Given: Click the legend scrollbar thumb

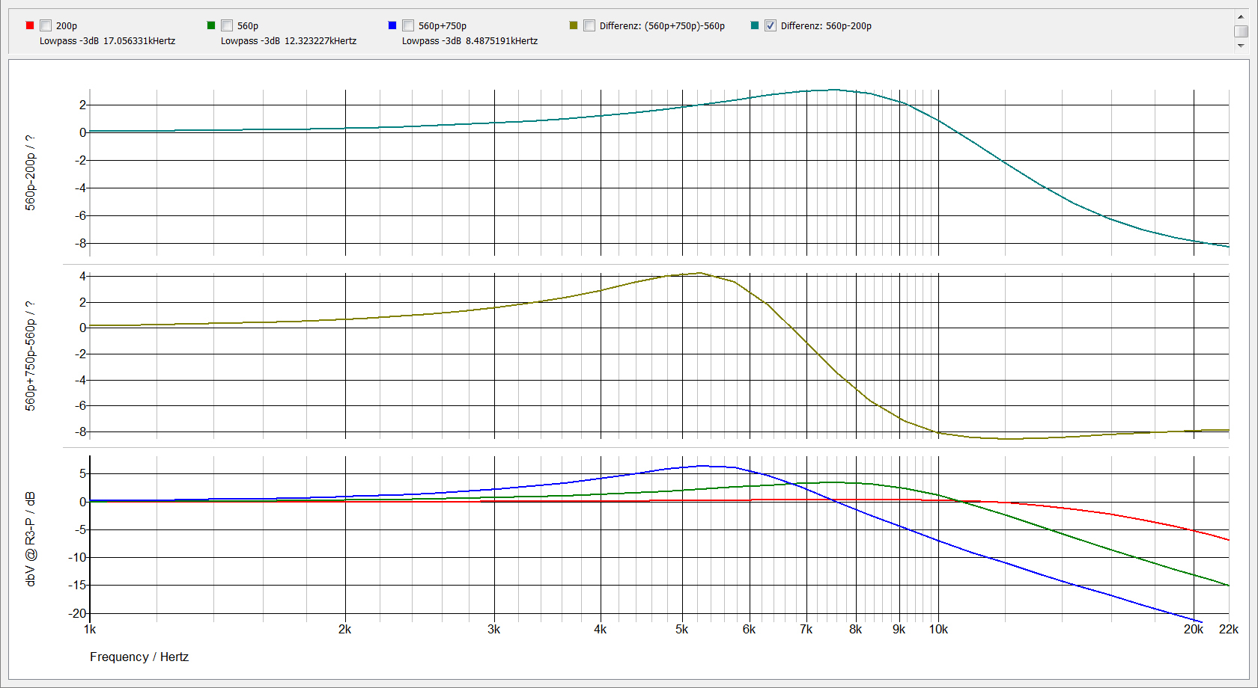Looking at the screenshot, I should 1241,31.
